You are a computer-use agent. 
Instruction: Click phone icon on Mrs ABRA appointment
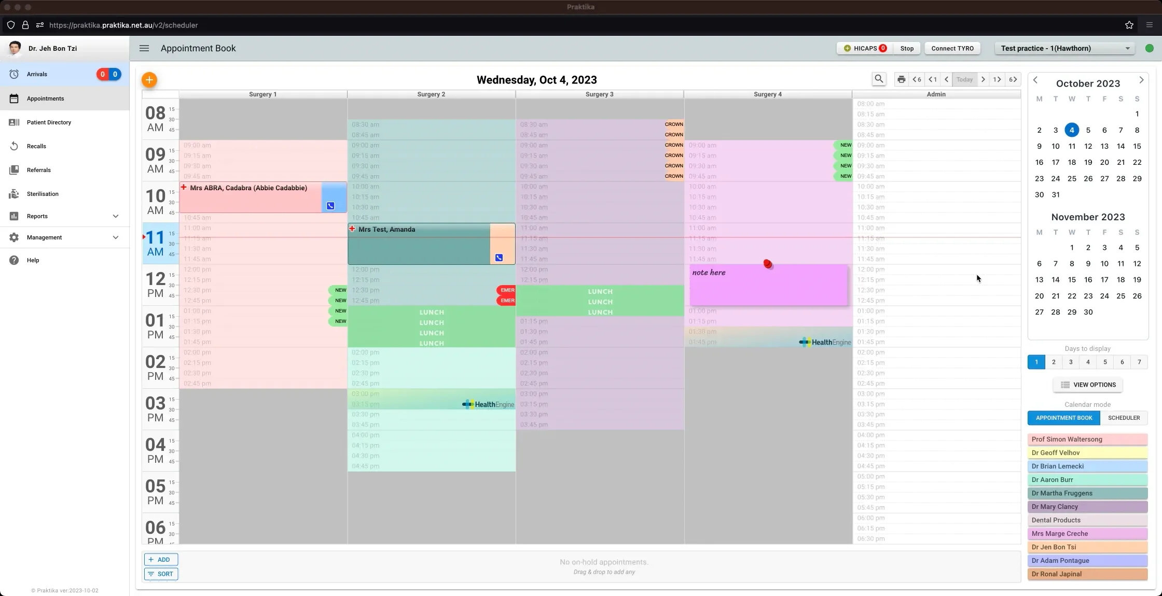click(x=330, y=206)
